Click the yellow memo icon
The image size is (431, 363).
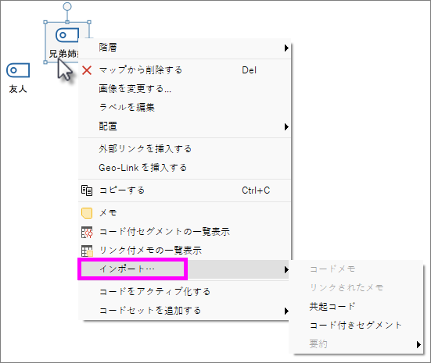pos(87,213)
